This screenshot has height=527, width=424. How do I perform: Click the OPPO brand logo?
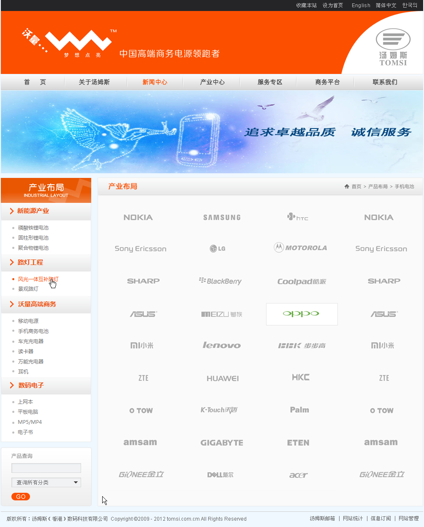[302, 314]
